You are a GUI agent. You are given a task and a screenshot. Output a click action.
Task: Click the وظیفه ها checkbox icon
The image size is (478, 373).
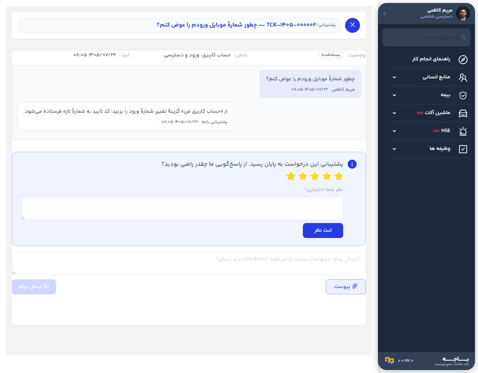(x=463, y=149)
